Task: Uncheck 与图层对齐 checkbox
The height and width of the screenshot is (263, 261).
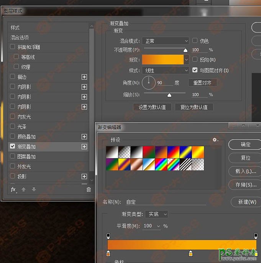Action: click(195, 70)
